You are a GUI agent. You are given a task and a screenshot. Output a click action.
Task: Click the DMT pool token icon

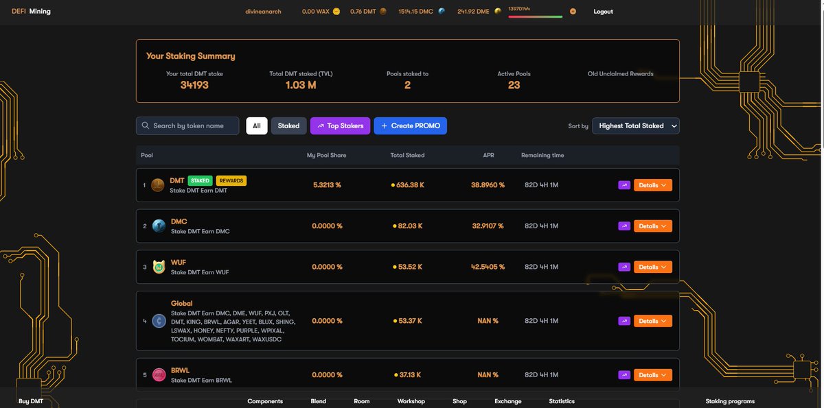[157, 184]
